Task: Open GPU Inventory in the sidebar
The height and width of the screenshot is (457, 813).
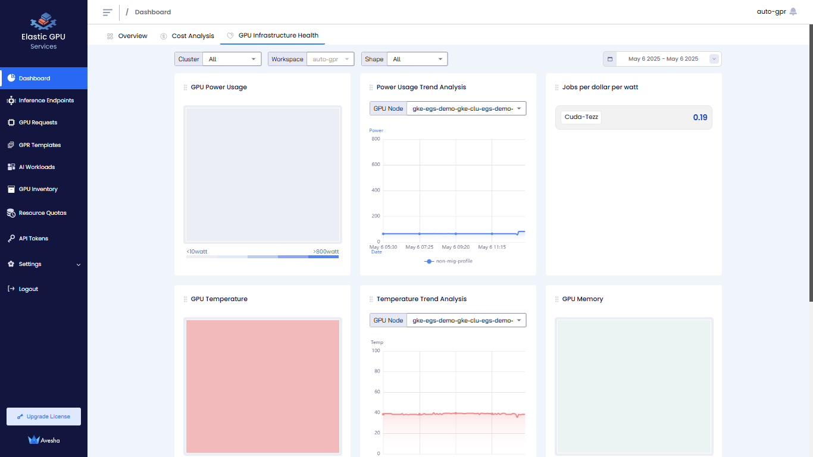Action: pos(43,189)
